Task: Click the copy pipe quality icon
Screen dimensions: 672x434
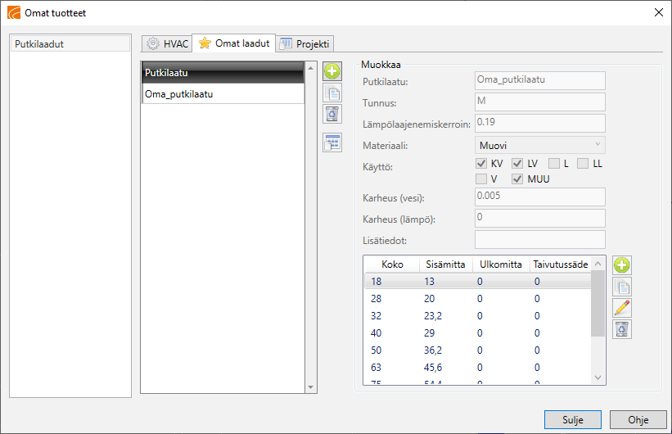Action: (332, 93)
